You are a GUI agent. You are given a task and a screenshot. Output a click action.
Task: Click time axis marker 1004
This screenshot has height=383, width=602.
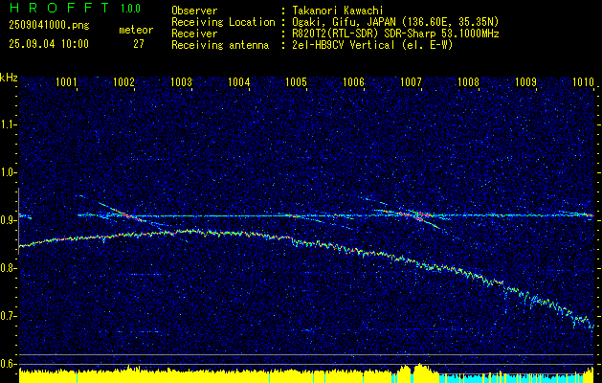(239, 82)
